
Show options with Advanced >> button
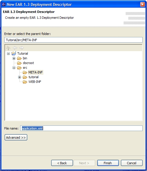coord(16,138)
